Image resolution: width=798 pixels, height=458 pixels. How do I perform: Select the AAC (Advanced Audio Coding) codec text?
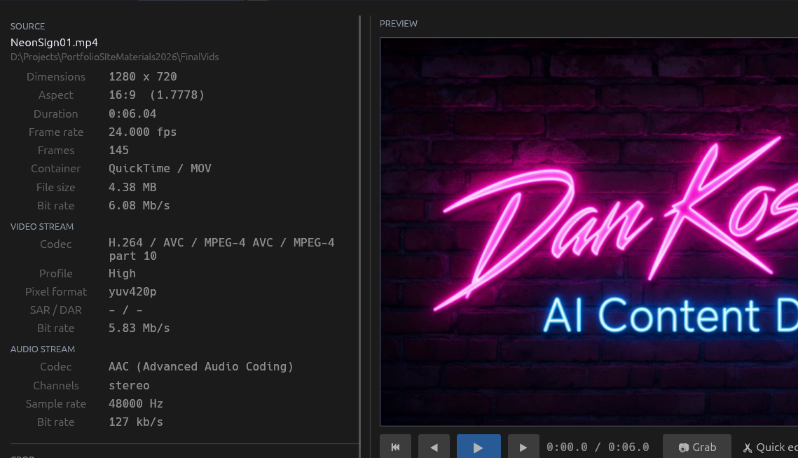coord(201,367)
